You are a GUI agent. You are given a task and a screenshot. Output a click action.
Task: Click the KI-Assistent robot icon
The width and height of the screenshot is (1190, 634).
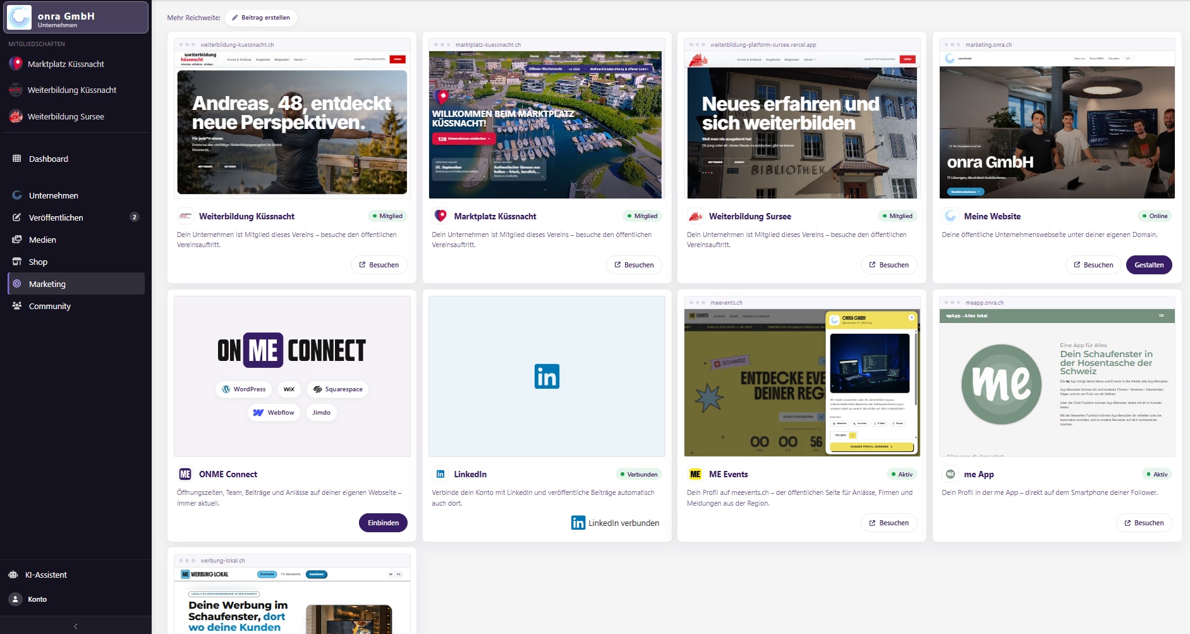coord(13,575)
